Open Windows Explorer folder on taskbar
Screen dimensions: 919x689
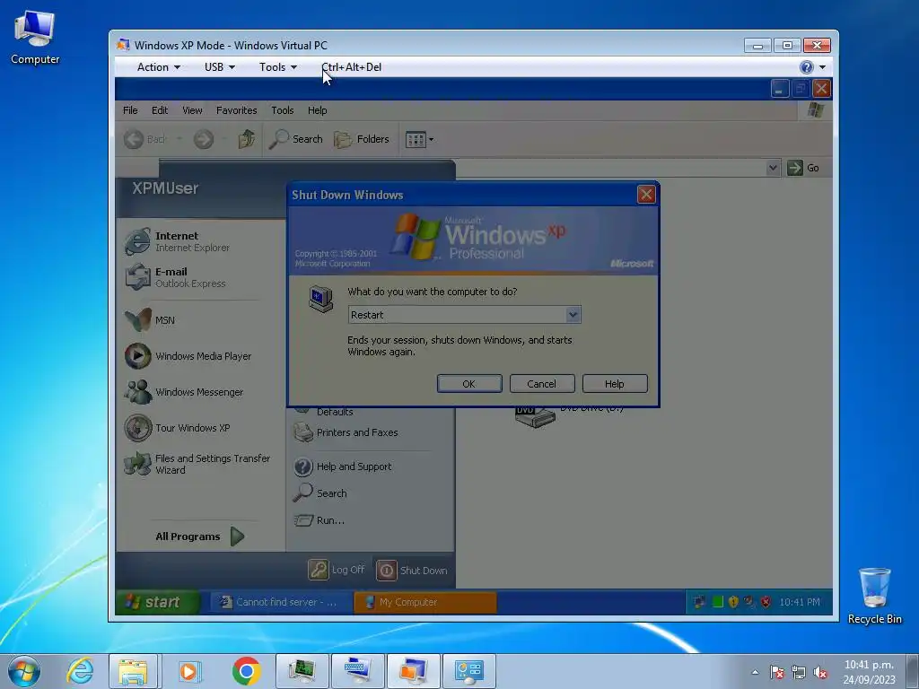pyautogui.click(x=133, y=671)
